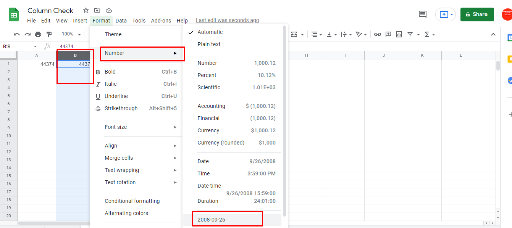Click the Google Sheets home logo

pyautogui.click(x=14, y=15)
